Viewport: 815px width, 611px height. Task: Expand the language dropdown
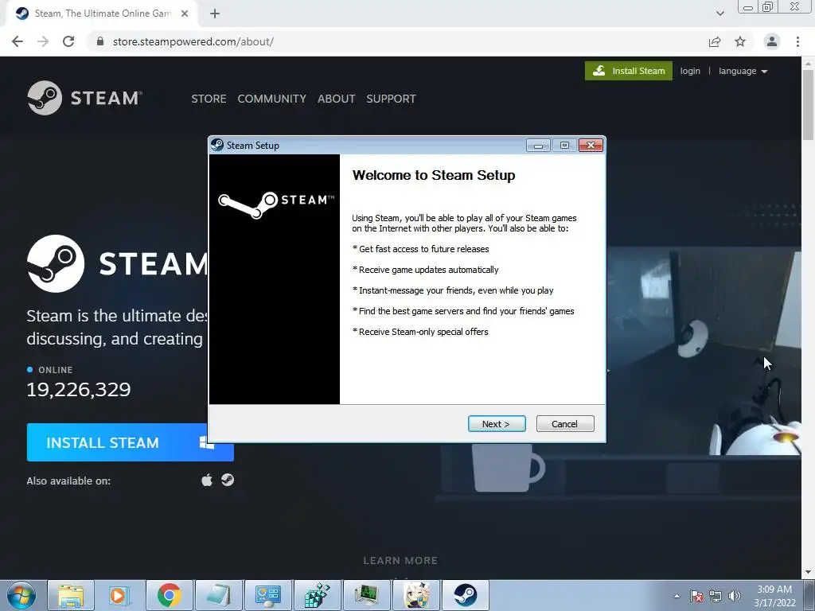(743, 71)
